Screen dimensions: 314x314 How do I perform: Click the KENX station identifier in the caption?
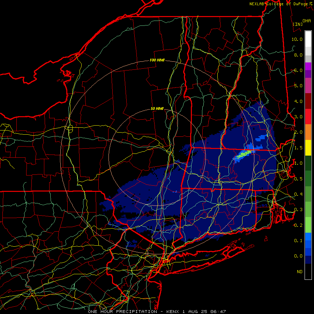tap(173, 312)
